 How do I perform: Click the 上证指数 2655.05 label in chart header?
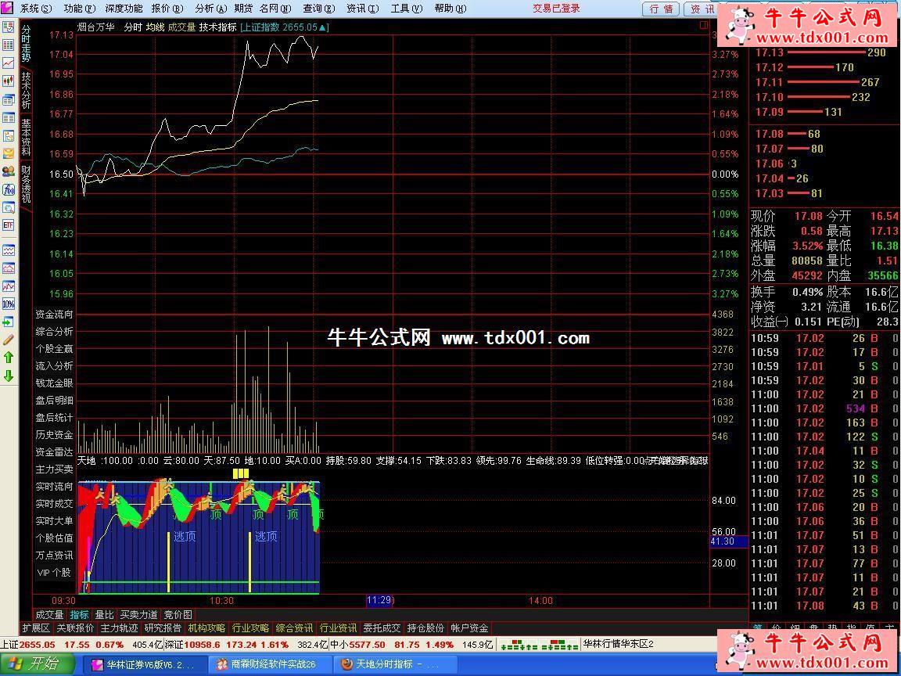point(284,27)
